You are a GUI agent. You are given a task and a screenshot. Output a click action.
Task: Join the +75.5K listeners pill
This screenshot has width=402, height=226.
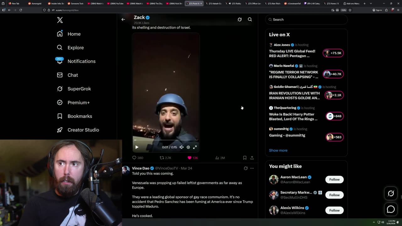pyautogui.click(x=333, y=53)
